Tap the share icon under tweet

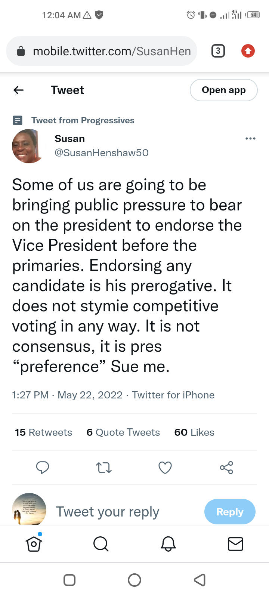tap(226, 468)
